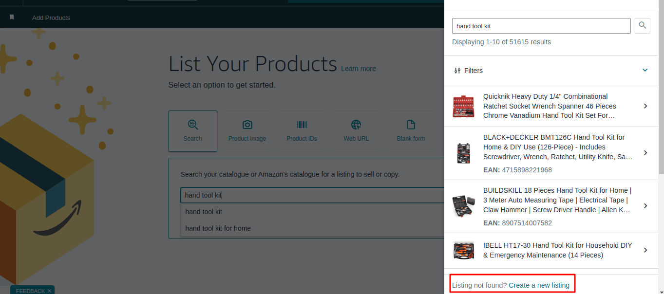Click 'Displaying 1-10 of 51615 results' text
664x294 pixels.
pyautogui.click(x=501, y=42)
